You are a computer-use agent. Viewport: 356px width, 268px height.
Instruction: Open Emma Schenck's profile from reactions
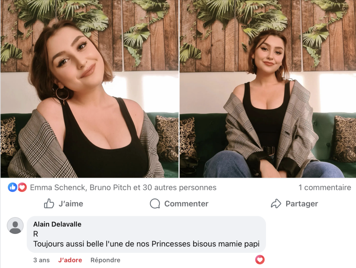tap(58, 188)
